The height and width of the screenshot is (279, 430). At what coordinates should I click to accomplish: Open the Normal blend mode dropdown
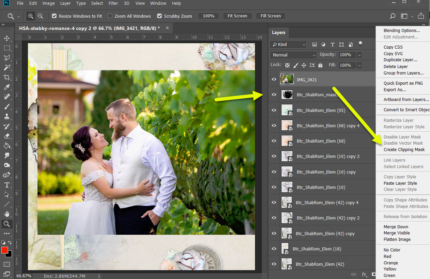click(x=293, y=55)
